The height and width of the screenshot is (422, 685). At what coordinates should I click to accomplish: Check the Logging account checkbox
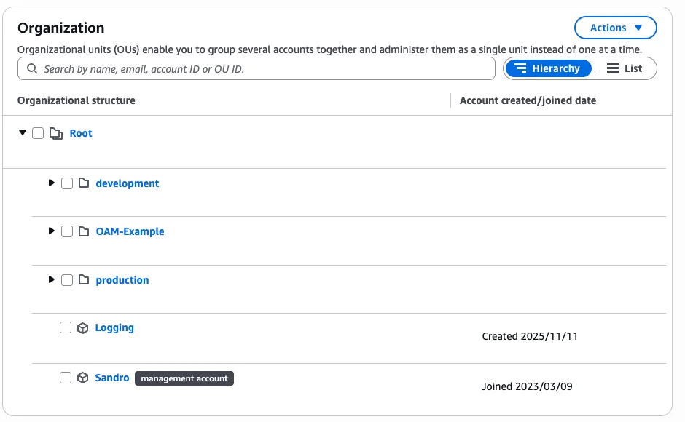coord(66,328)
